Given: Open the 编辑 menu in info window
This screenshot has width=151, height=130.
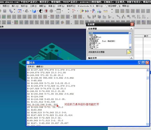Looking at the screenshot, I should 40,66.
